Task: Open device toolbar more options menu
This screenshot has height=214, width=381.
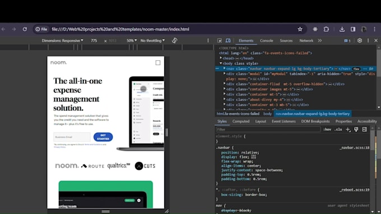Action: click(208, 40)
